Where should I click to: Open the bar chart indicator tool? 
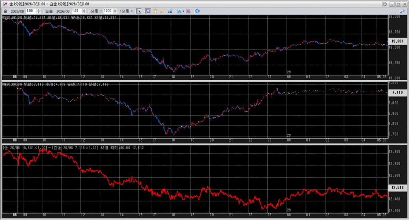[x=179, y=11]
